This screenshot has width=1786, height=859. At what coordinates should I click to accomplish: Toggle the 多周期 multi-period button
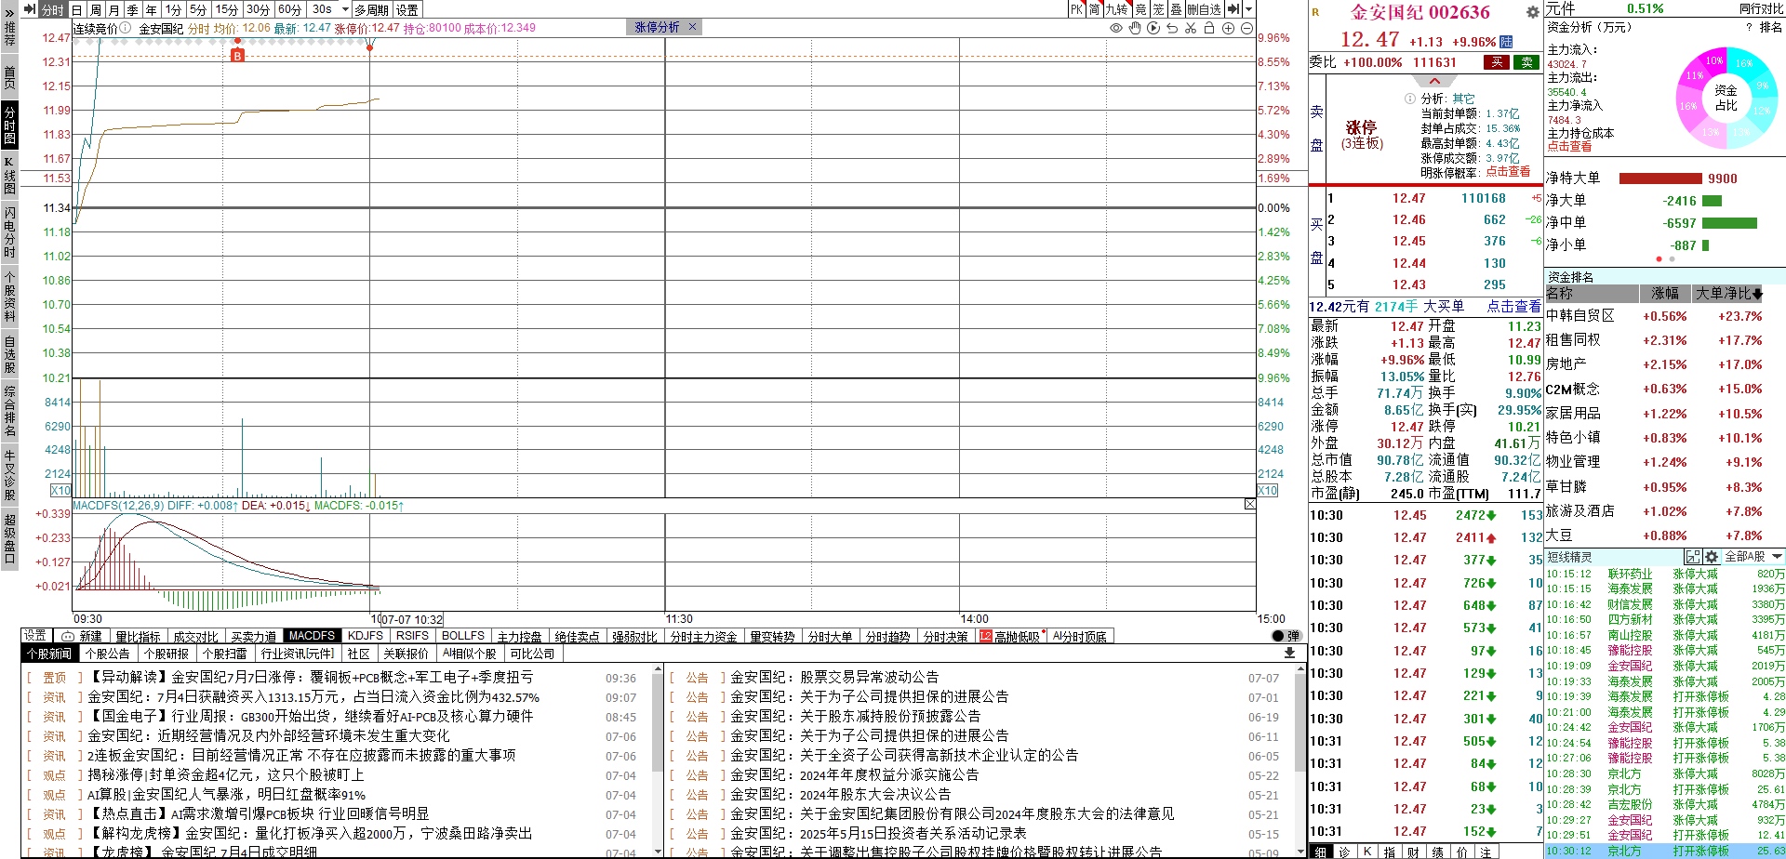pyautogui.click(x=372, y=9)
